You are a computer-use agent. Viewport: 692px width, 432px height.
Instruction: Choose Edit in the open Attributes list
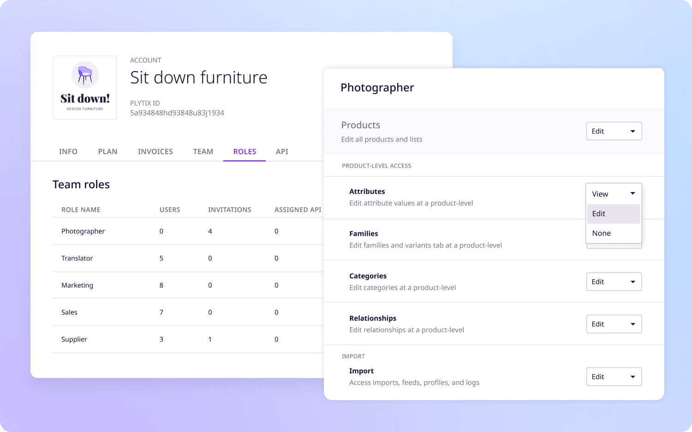[x=614, y=214]
